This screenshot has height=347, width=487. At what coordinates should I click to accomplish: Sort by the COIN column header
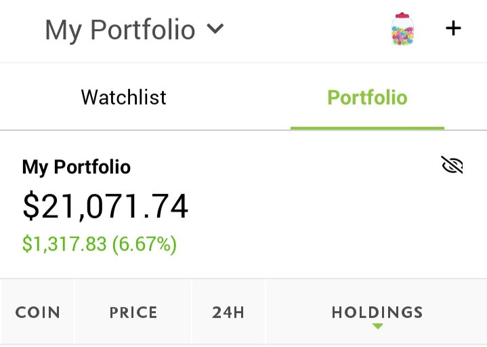(x=37, y=312)
